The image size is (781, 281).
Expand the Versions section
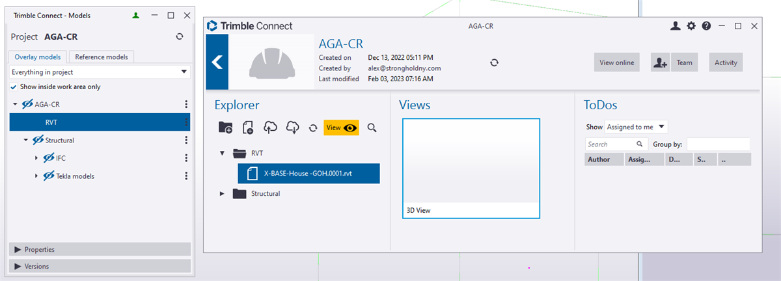coord(100,266)
